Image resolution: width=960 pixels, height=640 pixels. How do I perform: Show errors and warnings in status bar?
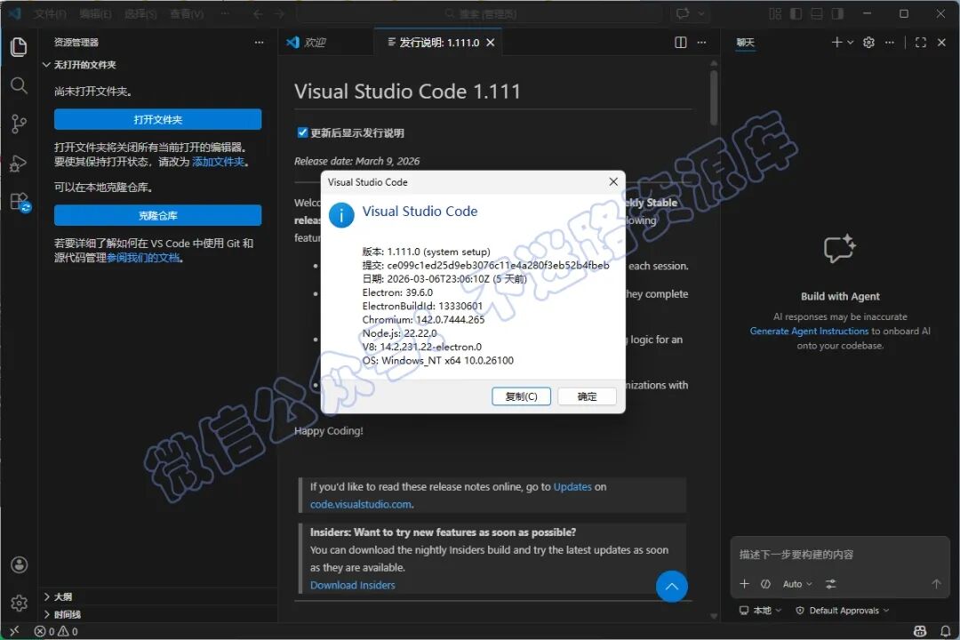[56, 631]
